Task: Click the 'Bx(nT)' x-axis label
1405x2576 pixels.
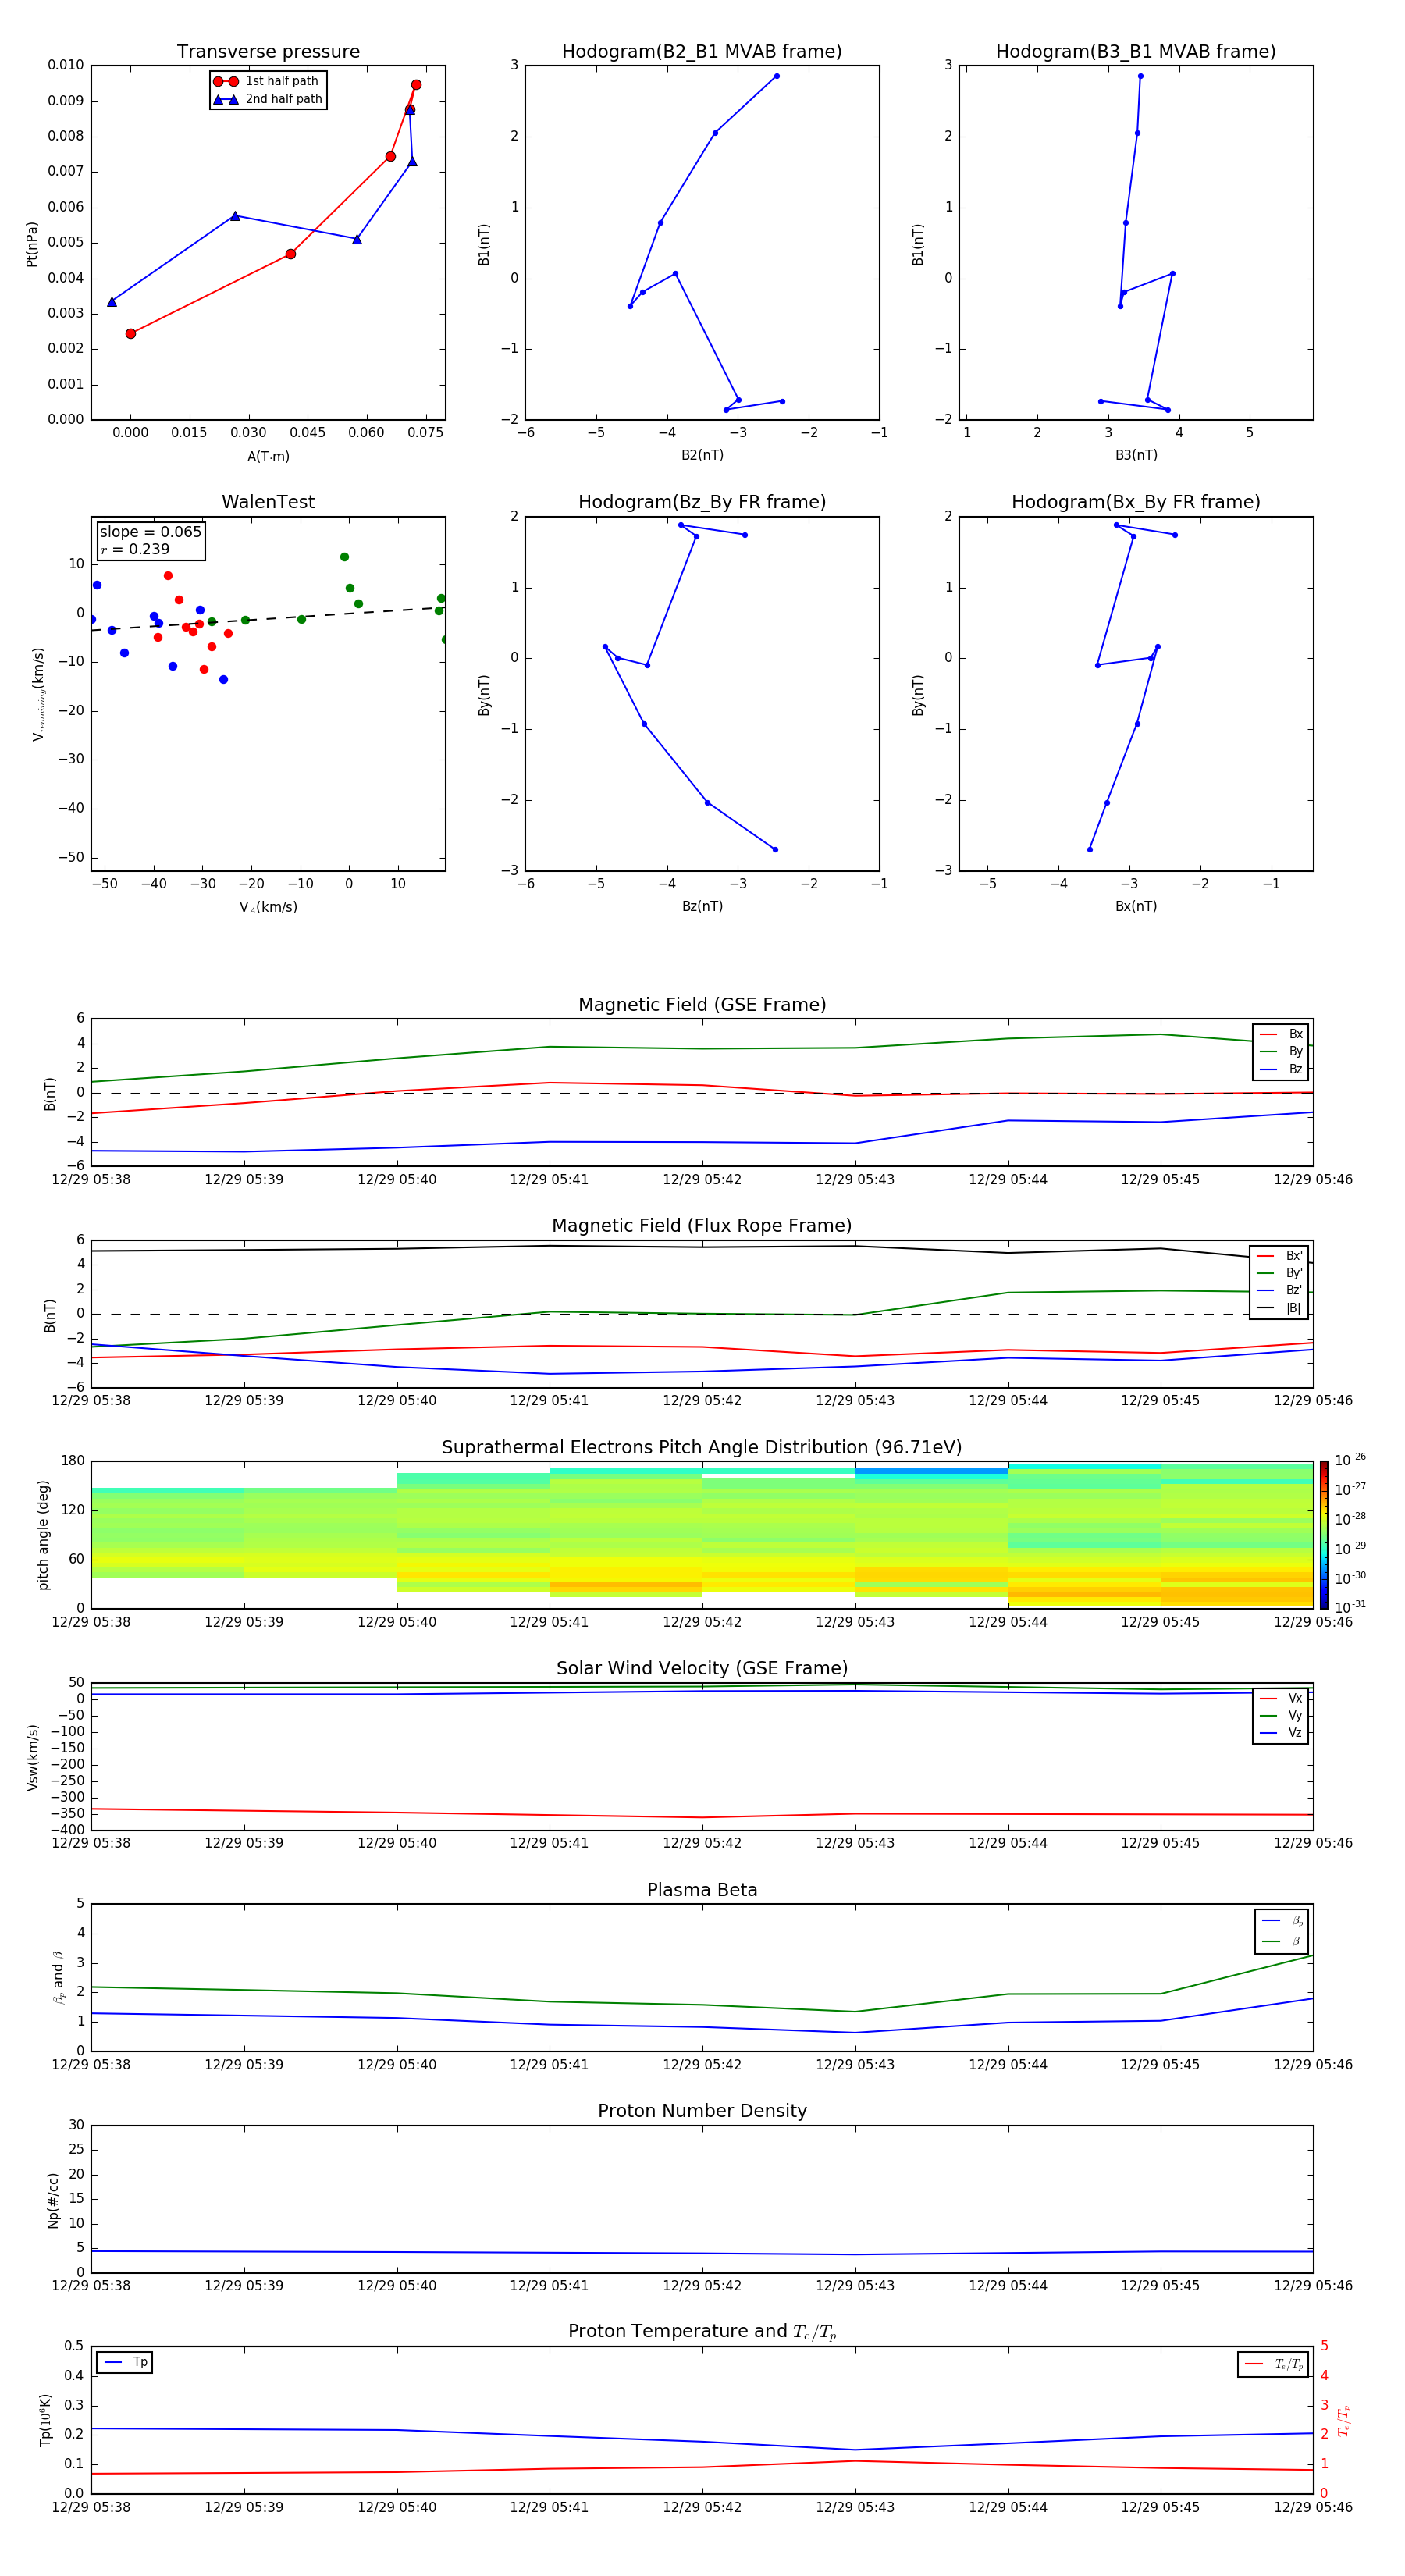Action: [x=1136, y=906]
